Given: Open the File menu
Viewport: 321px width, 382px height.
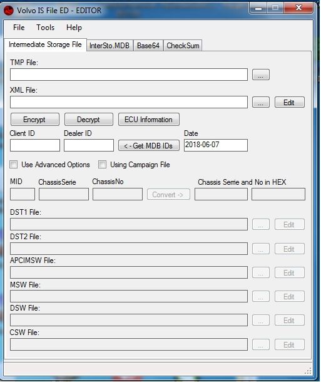Looking at the screenshot, I should 19,28.
